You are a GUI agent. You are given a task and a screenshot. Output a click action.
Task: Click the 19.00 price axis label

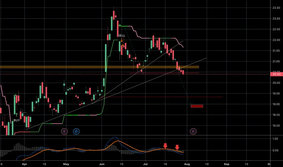pos(276,104)
